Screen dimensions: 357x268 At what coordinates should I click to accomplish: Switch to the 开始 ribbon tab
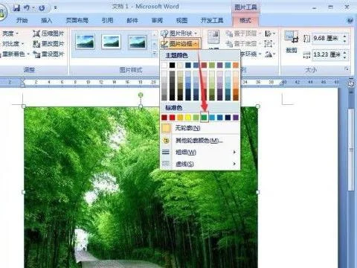point(22,20)
